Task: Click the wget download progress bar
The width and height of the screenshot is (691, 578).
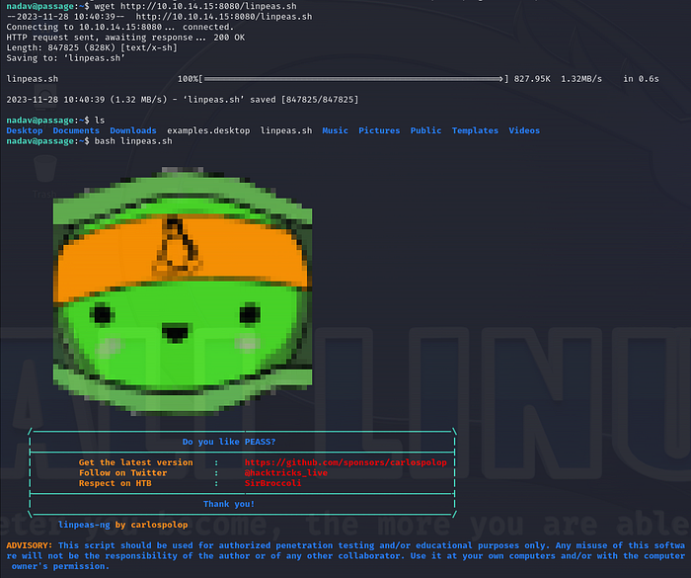Action: click(x=353, y=79)
